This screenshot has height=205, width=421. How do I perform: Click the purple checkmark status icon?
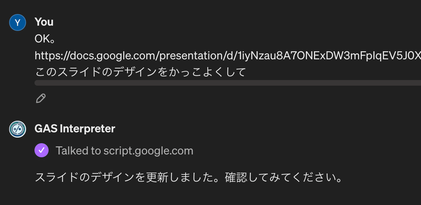pos(42,151)
